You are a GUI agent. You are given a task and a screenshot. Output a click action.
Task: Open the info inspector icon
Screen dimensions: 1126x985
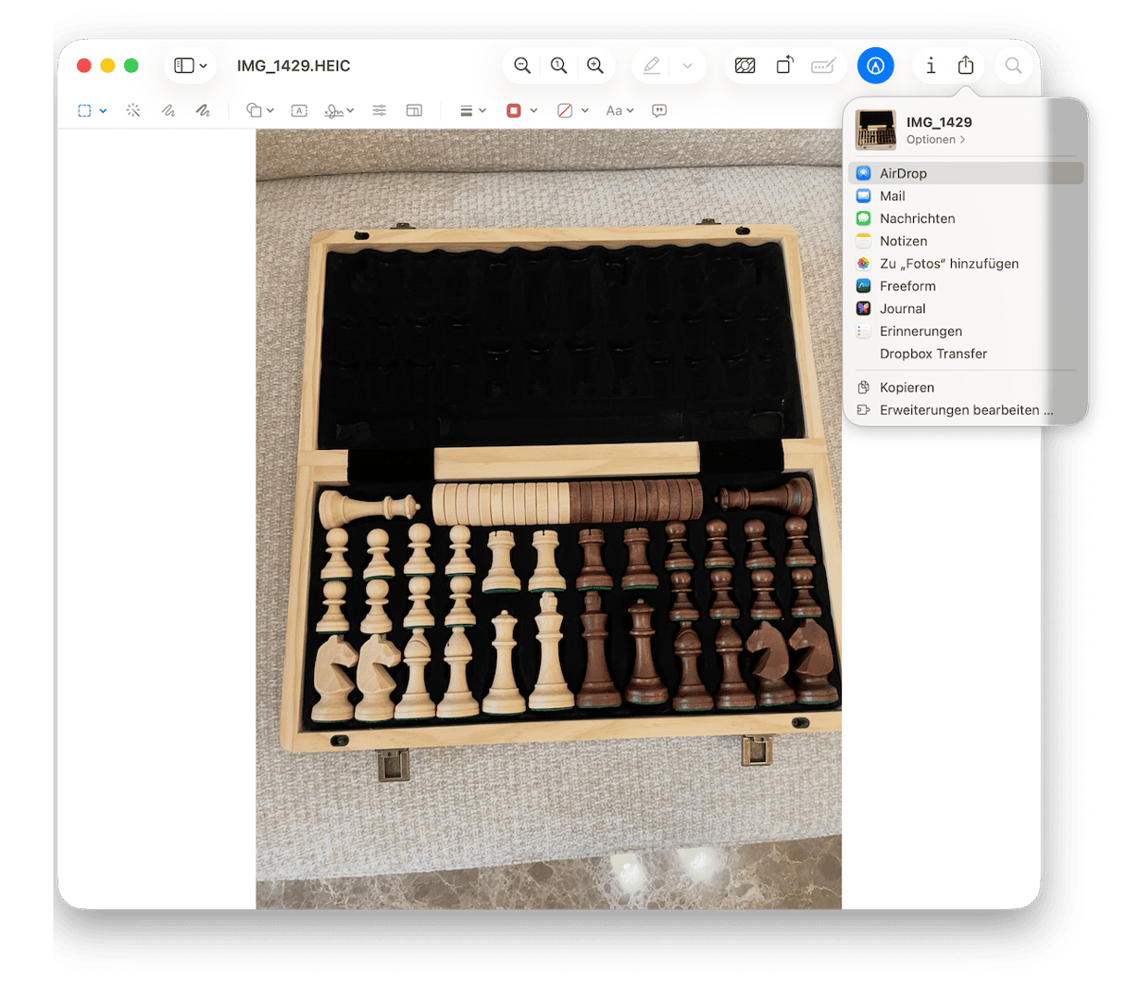[931, 66]
